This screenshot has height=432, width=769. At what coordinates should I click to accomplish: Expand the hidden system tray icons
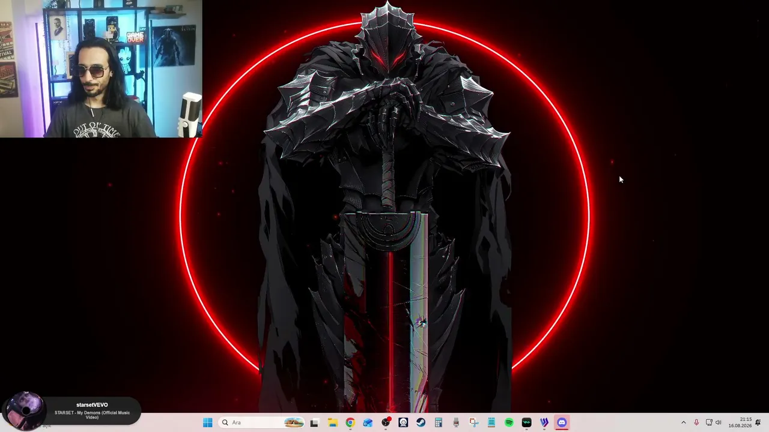click(683, 422)
